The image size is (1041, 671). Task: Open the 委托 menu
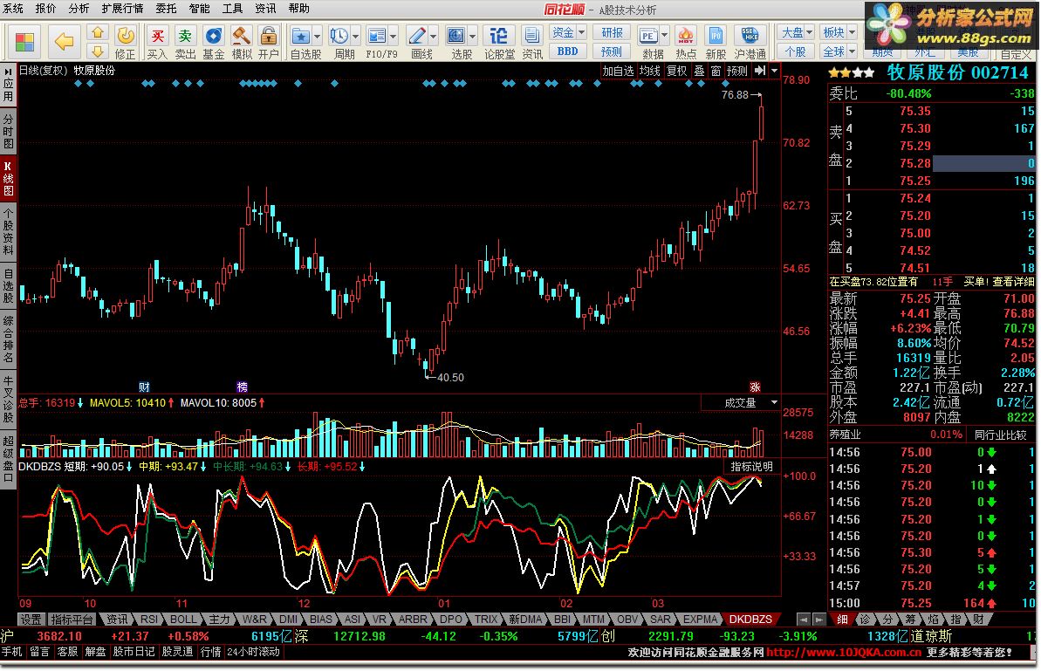[x=166, y=9]
